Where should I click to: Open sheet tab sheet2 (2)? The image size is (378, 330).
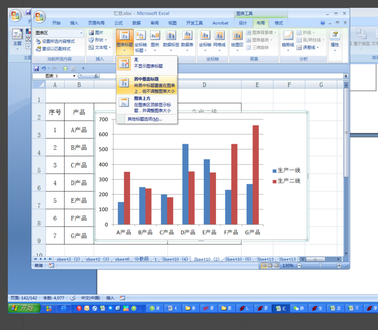pos(68,259)
